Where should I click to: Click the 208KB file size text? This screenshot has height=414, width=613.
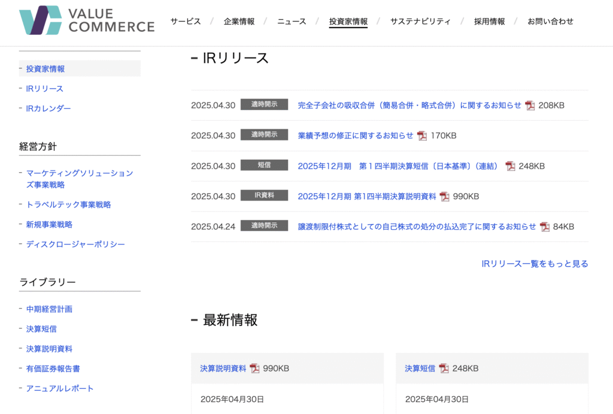(x=551, y=105)
